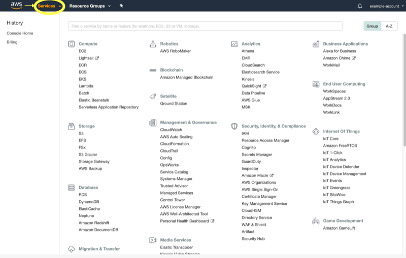Open Elasticsearch Service

point(260,72)
